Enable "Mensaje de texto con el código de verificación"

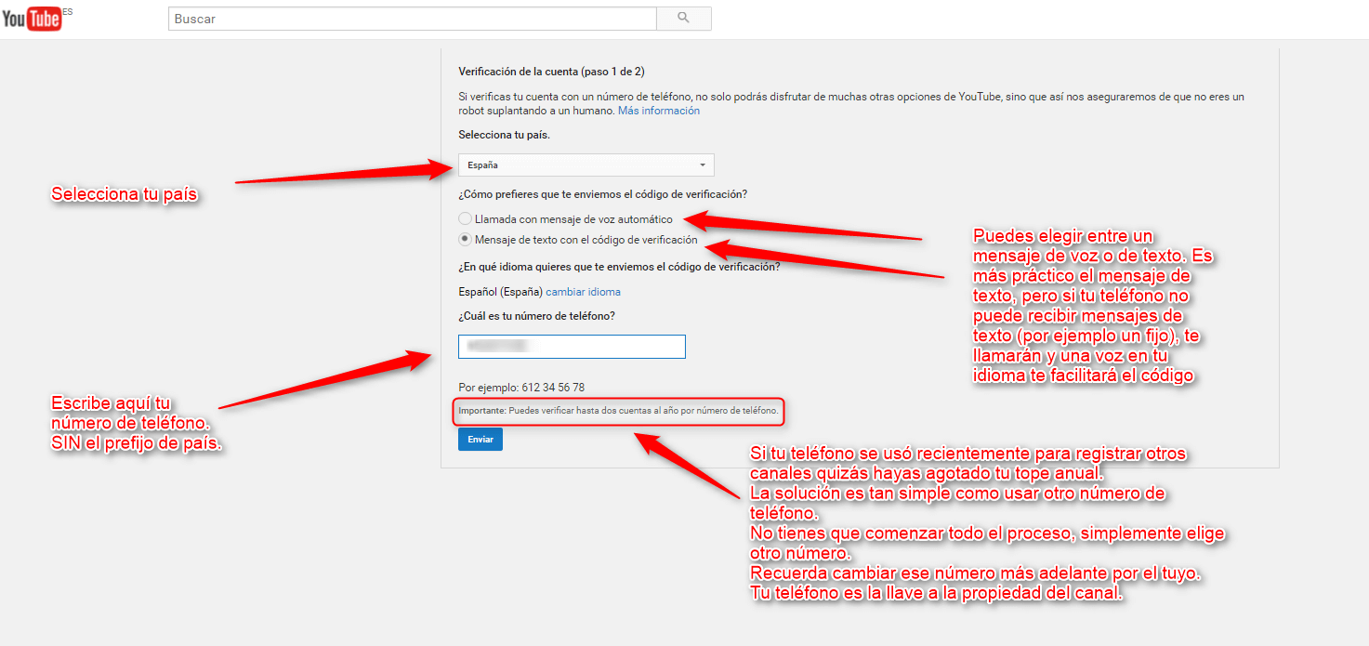464,239
